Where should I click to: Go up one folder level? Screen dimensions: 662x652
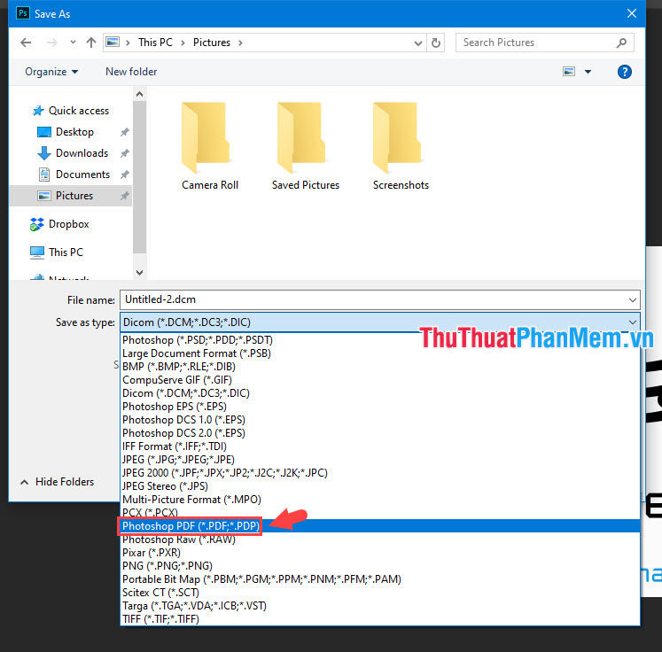90,43
